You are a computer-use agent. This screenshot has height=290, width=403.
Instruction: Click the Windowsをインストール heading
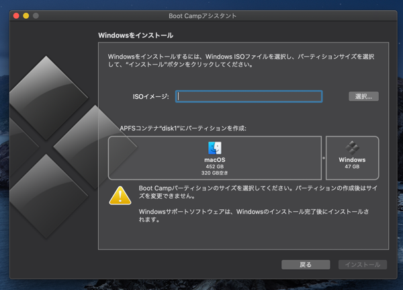click(136, 35)
